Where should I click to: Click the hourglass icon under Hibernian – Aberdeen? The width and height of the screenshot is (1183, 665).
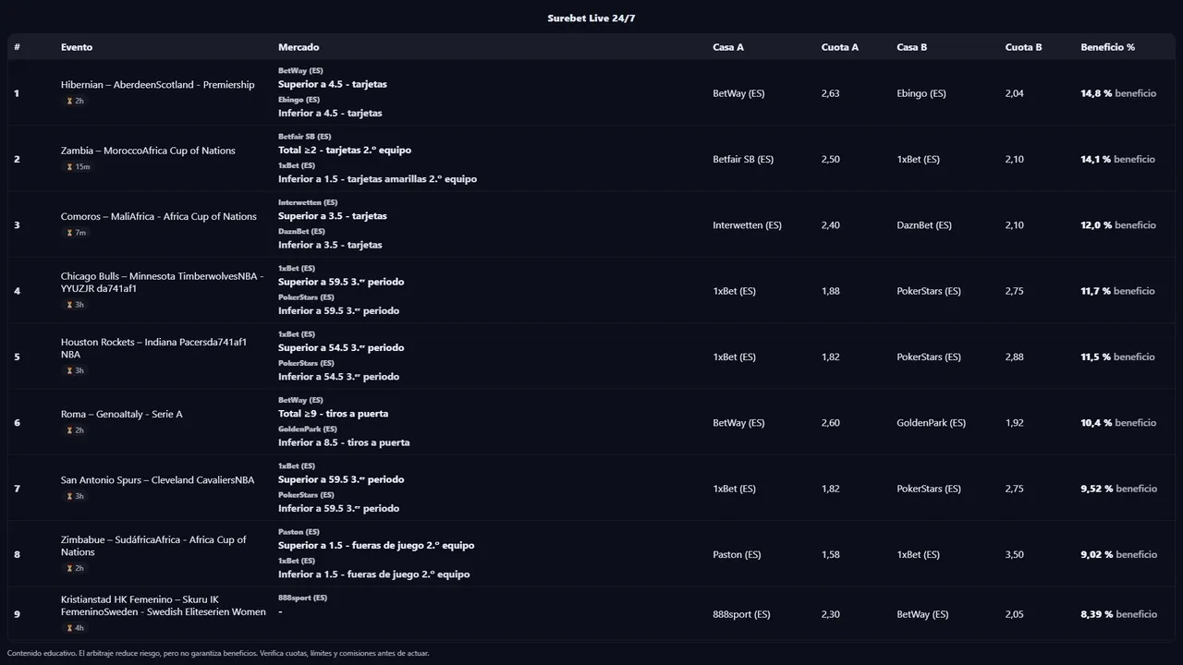coord(69,102)
